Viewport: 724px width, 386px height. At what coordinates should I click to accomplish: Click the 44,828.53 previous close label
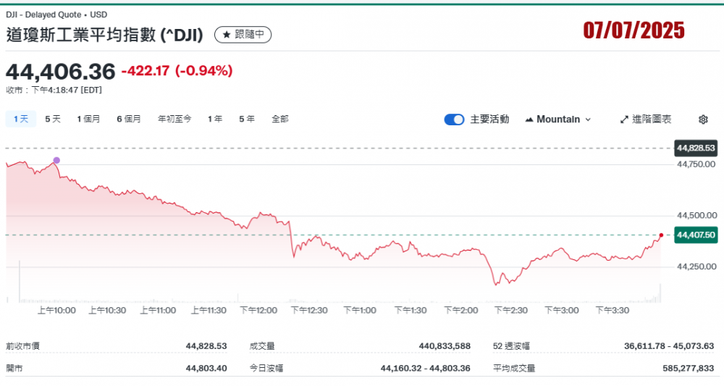click(695, 148)
